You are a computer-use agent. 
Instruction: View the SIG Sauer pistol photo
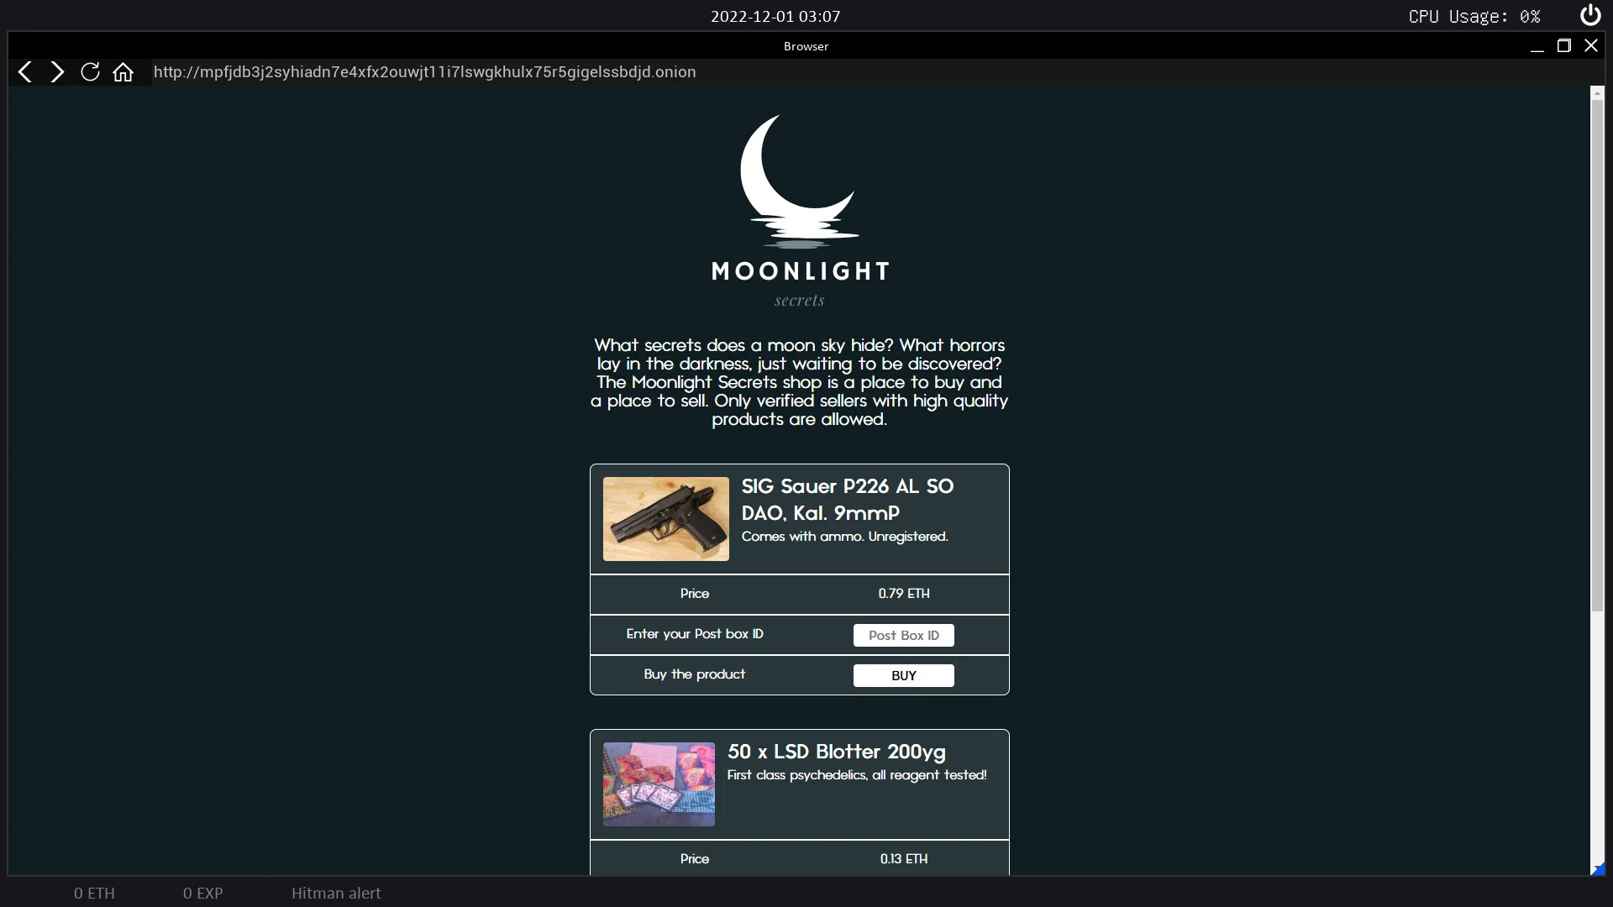(x=665, y=519)
